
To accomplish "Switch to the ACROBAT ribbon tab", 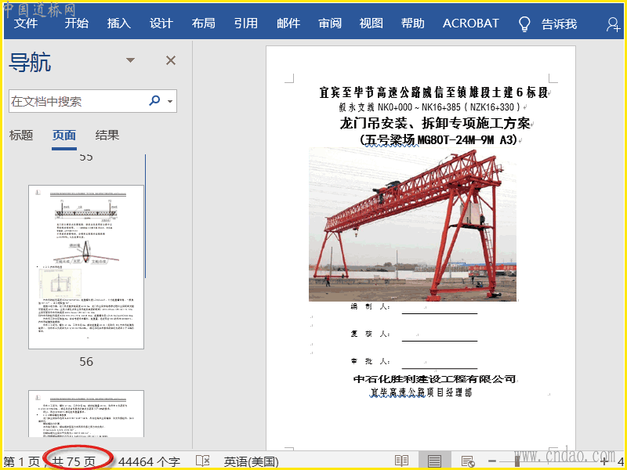I will pos(471,23).
